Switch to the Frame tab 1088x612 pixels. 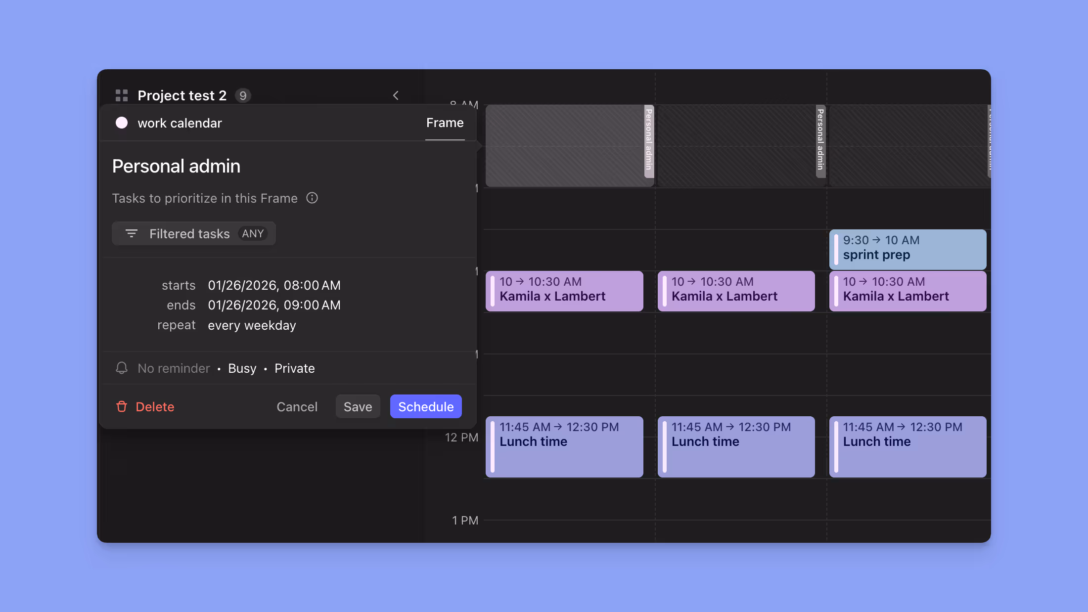tap(444, 123)
